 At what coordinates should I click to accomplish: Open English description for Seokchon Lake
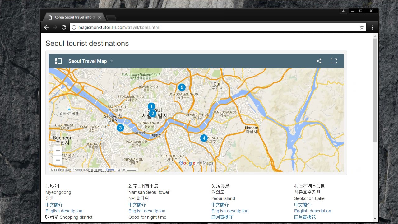312,211
